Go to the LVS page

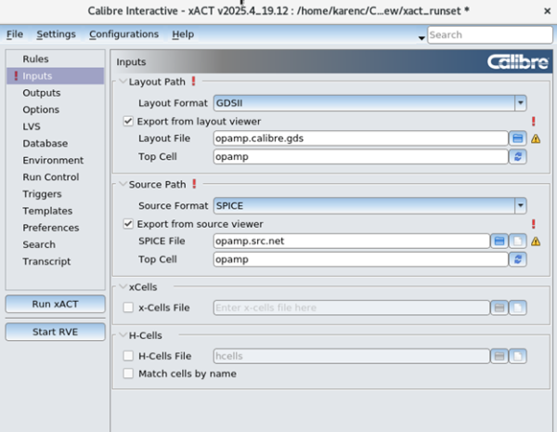pyautogui.click(x=56, y=126)
